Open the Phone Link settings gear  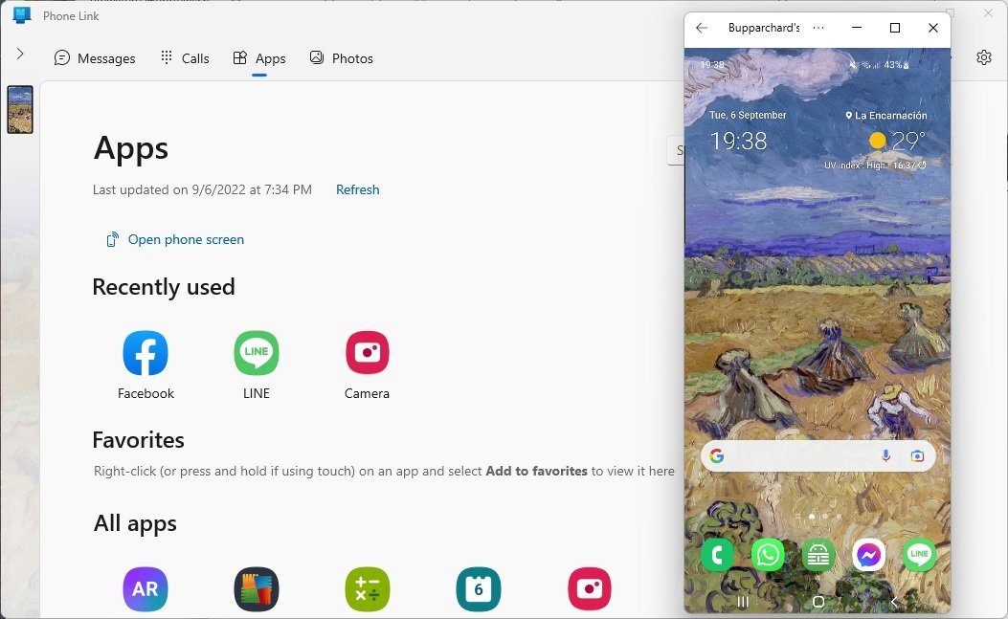[984, 57]
